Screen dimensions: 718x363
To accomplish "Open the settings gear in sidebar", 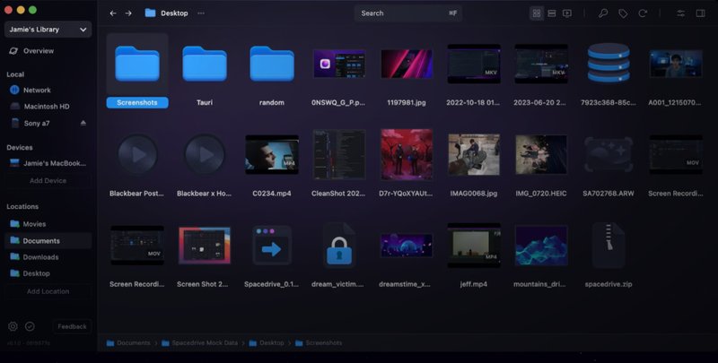I will pyautogui.click(x=13, y=326).
